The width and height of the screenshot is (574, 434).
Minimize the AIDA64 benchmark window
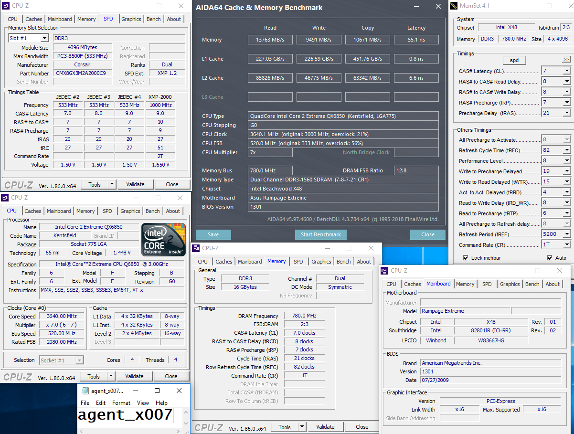tap(416, 7)
